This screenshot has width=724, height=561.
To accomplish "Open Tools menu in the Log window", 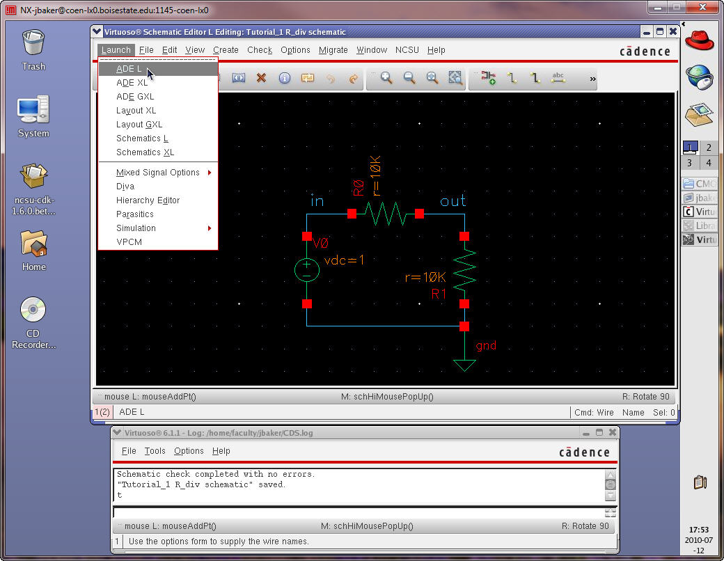I will 155,451.
